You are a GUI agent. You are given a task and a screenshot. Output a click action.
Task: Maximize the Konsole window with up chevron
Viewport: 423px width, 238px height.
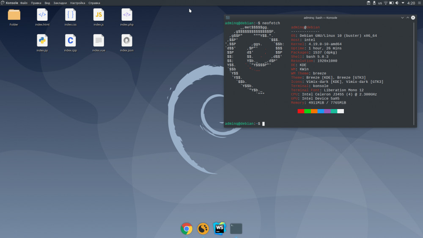point(408,17)
